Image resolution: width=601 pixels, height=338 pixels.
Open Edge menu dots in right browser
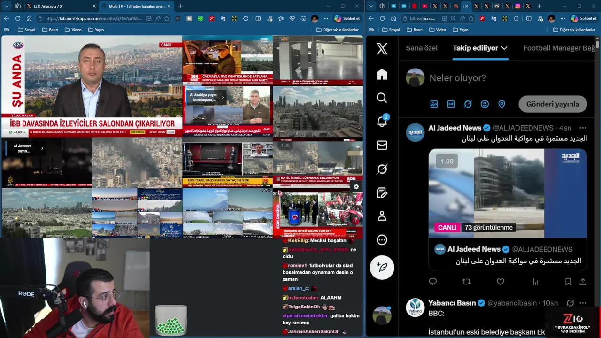pyautogui.click(x=563, y=18)
